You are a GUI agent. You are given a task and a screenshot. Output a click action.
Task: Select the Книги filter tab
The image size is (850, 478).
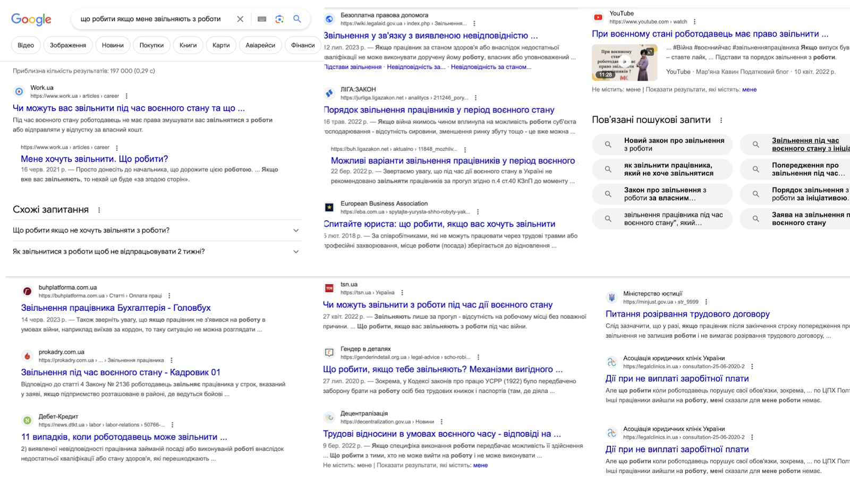(x=188, y=45)
